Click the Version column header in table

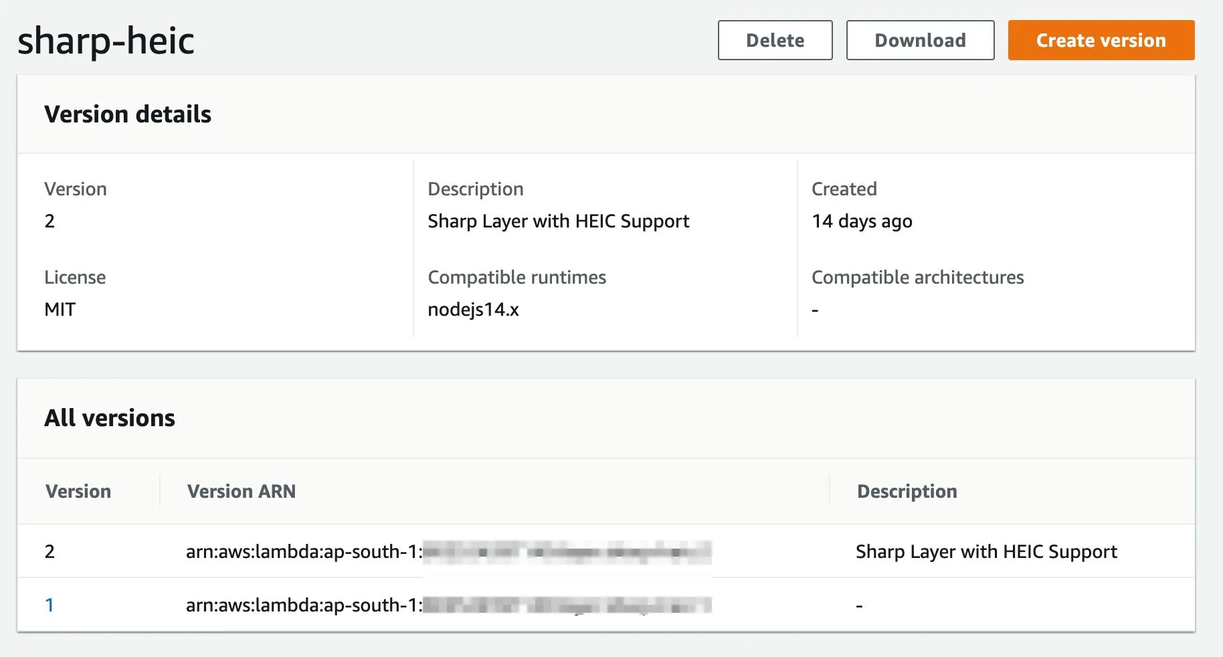pos(78,491)
